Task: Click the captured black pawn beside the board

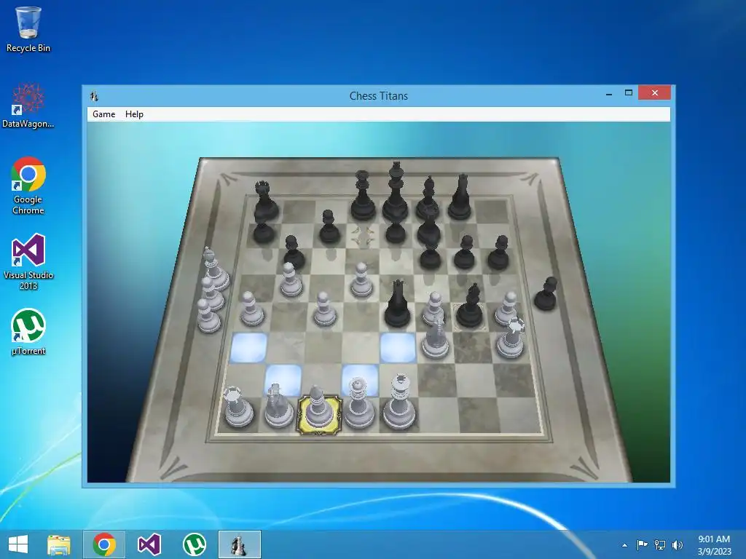Action: (x=546, y=294)
